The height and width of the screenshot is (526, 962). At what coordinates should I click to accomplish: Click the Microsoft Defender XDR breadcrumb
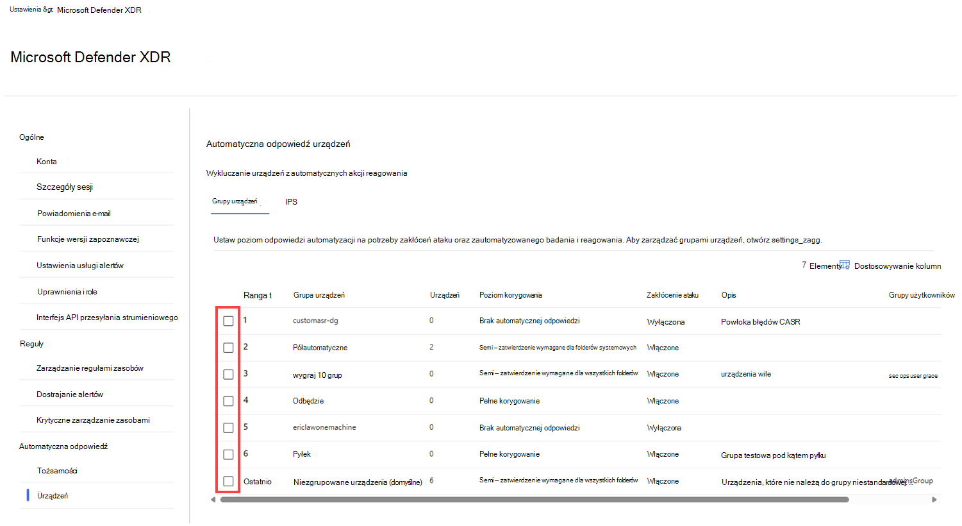(99, 10)
